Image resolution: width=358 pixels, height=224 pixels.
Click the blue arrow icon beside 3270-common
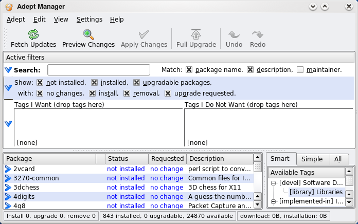[x=8, y=178]
